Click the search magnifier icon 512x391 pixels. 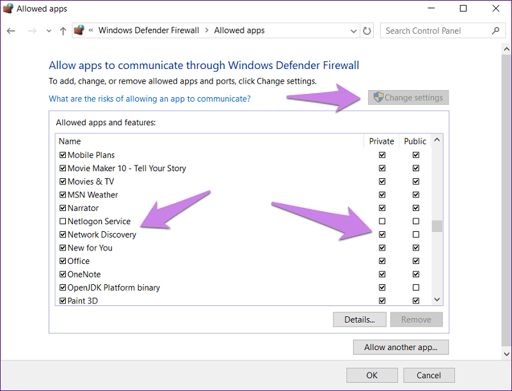[x=496, y=30]
